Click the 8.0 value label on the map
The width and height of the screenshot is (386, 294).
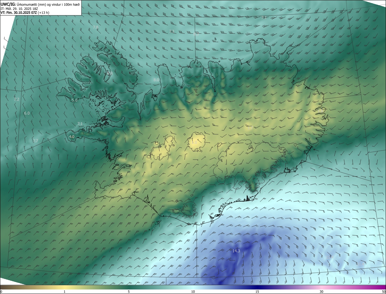click(156, 80)
